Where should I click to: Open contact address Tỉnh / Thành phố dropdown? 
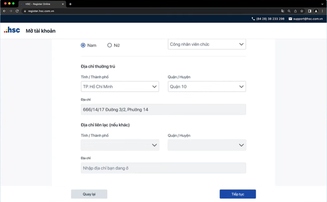pos(120,145)
